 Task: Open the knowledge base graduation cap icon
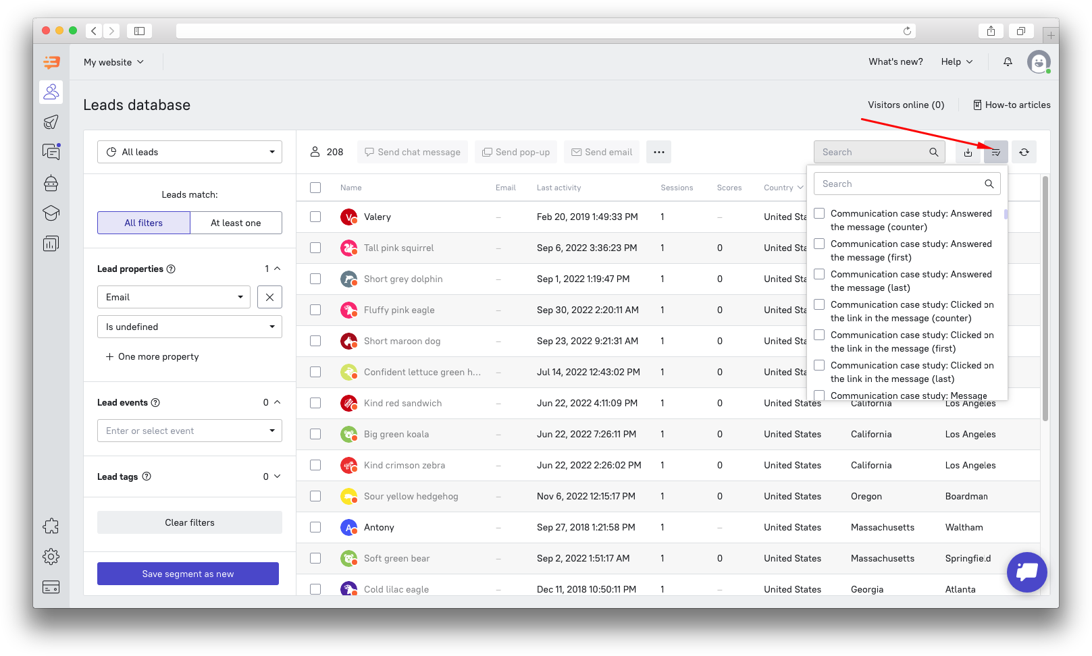tap(51, 213)
